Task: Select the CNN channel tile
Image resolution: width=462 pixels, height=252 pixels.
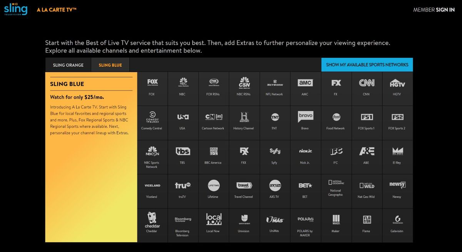Action: point(367,88)
